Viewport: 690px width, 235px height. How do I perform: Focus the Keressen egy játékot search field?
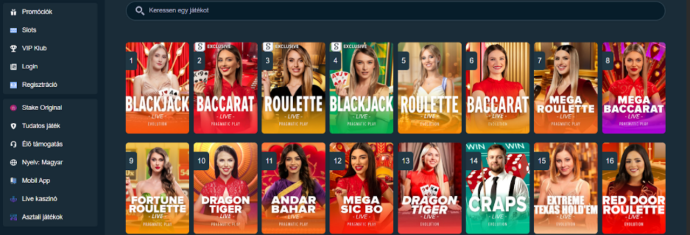395,11
